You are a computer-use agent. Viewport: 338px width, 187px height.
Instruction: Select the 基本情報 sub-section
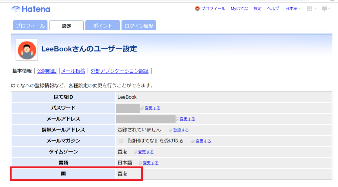click(x=22, y=71)
